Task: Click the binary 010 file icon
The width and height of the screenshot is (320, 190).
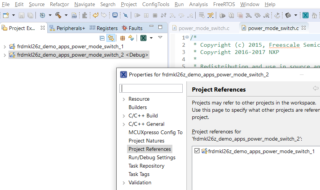Action: (74, 15)
